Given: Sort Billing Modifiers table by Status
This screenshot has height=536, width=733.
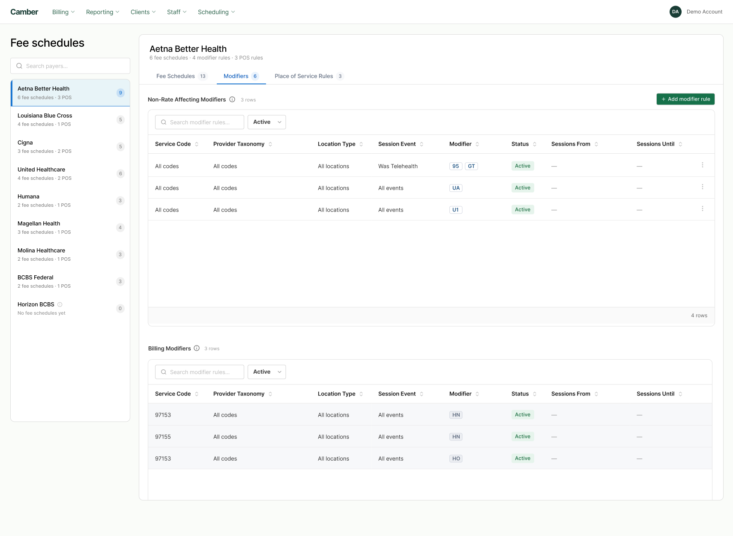Looking at the screenshot, I should coord(535,394).
